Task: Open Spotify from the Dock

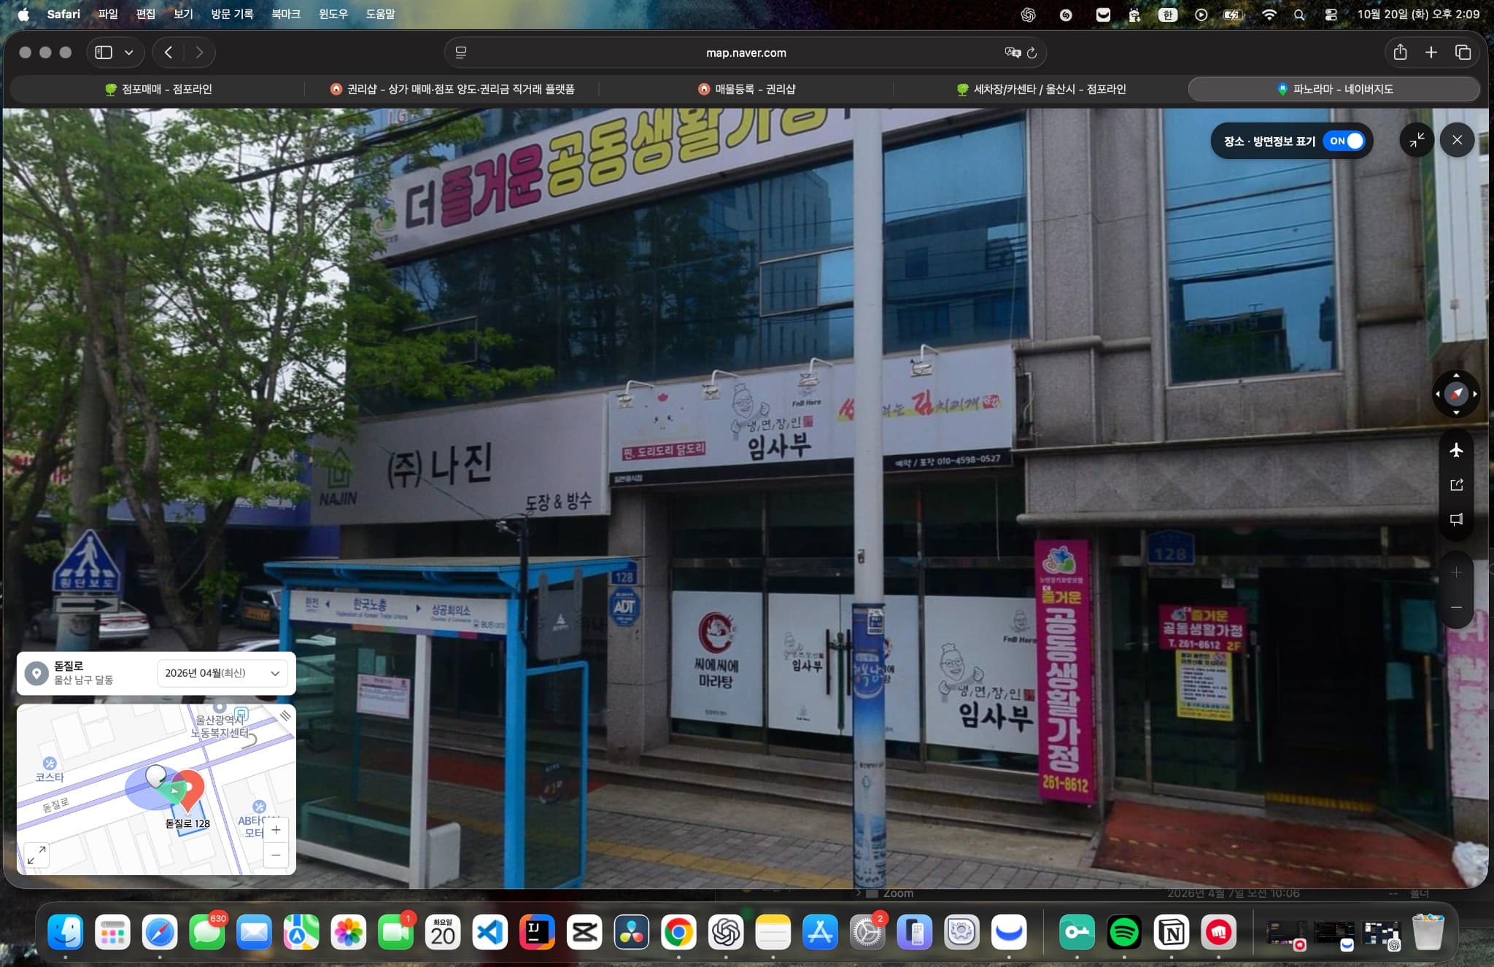Action: (1124, 932)
